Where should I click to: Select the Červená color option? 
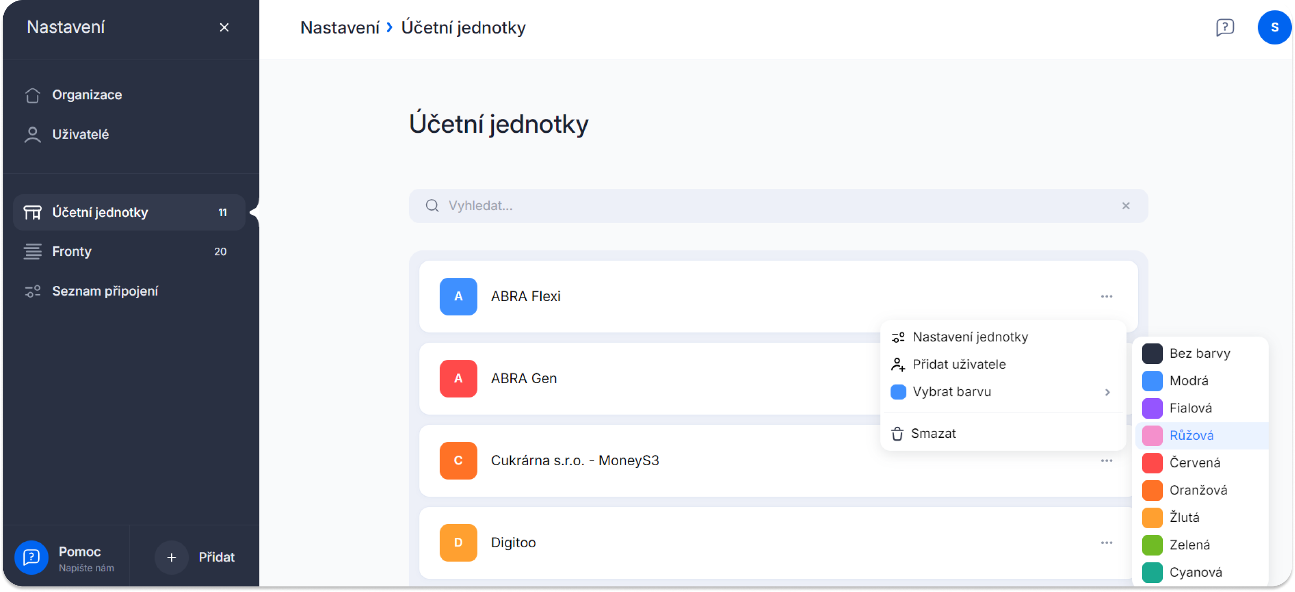tap(1202, 463)
